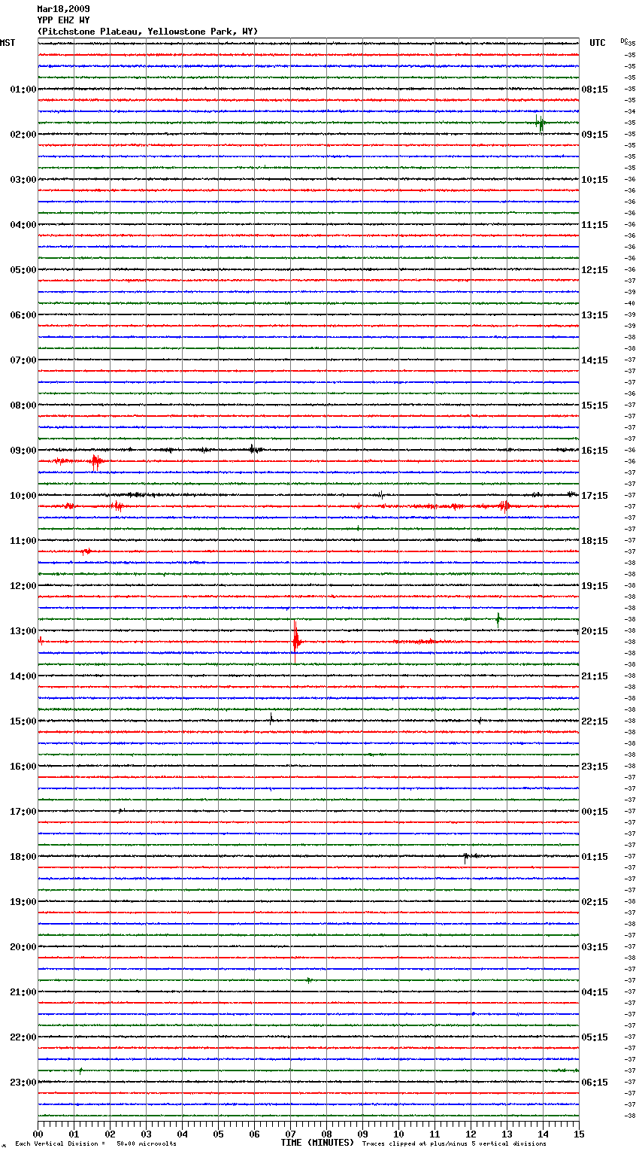Click the 14:15 UTC time label

tap(595, 360)
